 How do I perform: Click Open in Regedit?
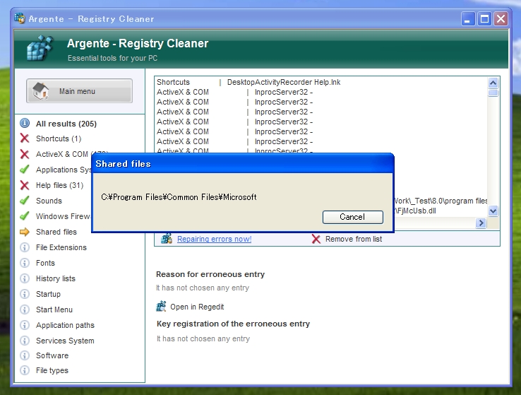197,307
